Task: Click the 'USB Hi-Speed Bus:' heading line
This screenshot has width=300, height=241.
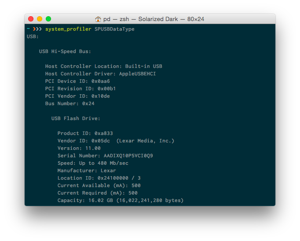Action: point(65,51)
